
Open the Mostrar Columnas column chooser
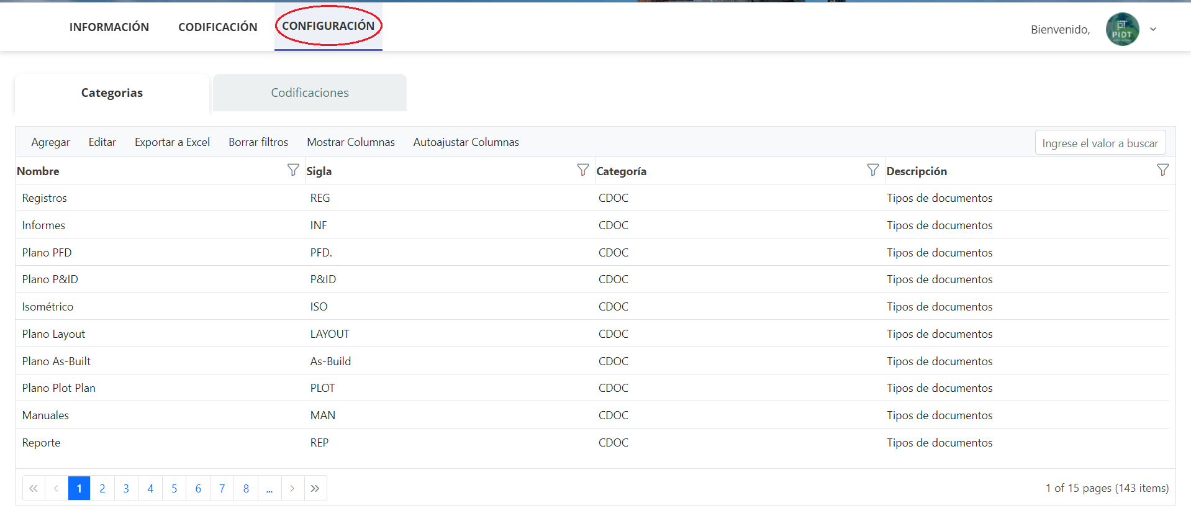point(350,142)
